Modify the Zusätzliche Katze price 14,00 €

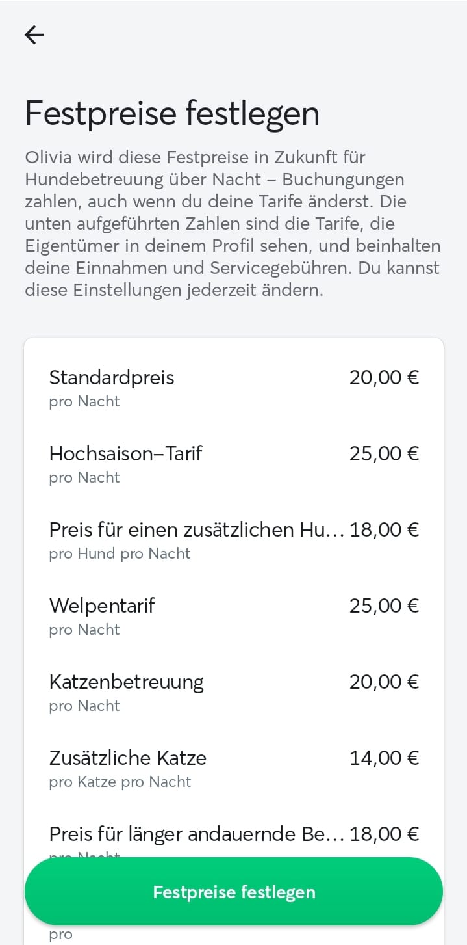(384, 758)
